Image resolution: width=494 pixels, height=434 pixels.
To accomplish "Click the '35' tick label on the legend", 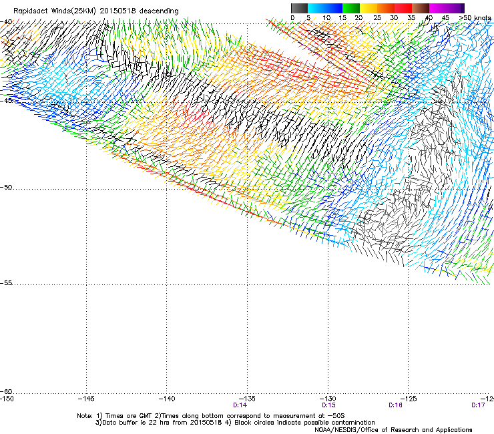I will click(x=411, y=17).
